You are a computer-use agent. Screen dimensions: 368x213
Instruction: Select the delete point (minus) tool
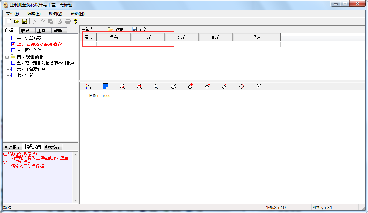(208, 87)
